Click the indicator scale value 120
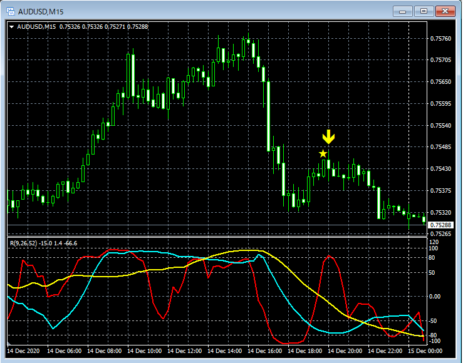The width and height of the screenshot is (463, 363). coord(434,241)
